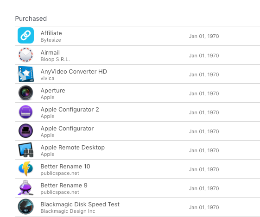Open the Affiliate app name link

(x=51, y=33)
